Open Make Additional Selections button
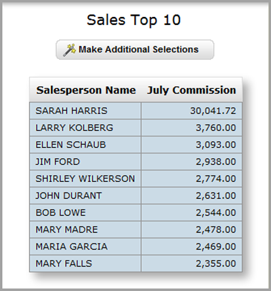Viewport: 271px width, 291px height. [135, 50]
